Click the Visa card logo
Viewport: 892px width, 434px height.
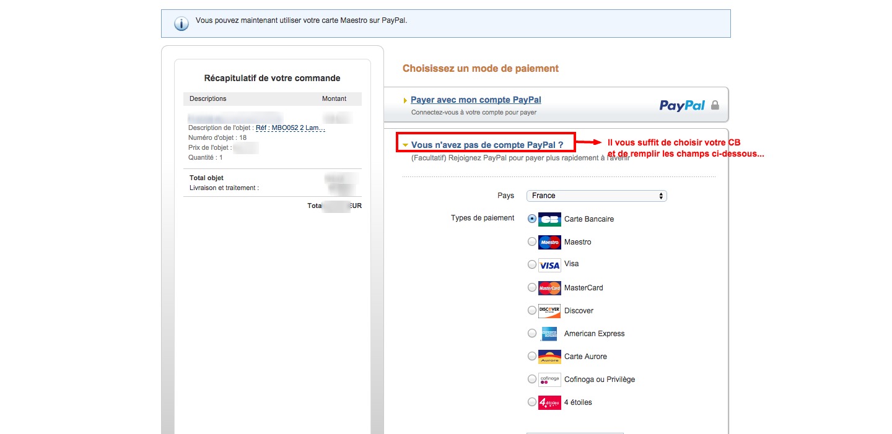tap(549, 265)
